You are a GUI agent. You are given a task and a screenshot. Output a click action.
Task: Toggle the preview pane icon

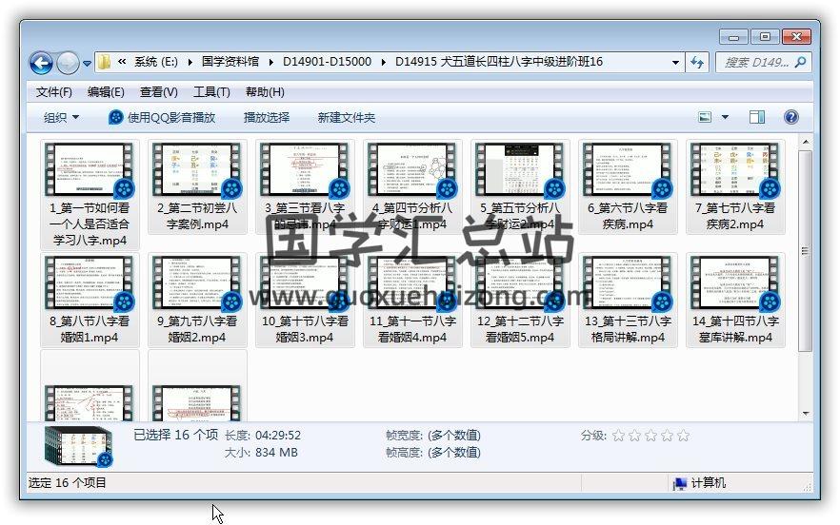click(x=757, y=117)
